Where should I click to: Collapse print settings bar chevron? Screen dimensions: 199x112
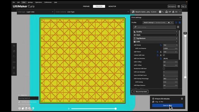[180, 12]
